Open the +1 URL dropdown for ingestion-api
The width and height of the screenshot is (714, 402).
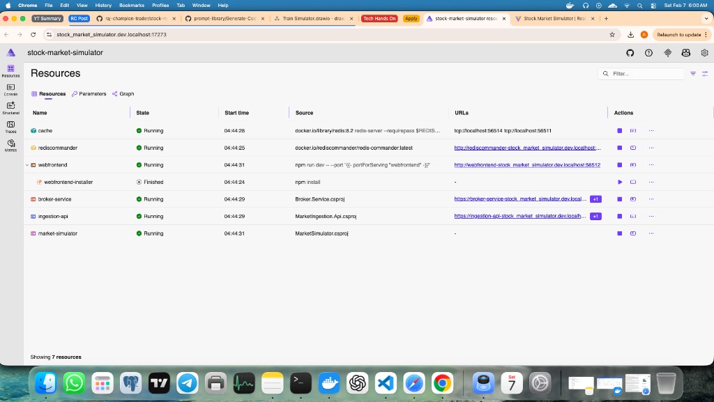click(596, 216)
